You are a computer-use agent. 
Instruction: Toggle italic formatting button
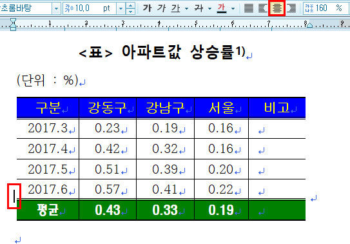click(161, 8)
